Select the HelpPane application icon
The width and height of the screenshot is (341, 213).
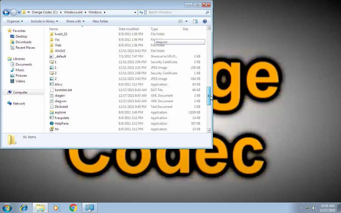(x=52, y=124)
